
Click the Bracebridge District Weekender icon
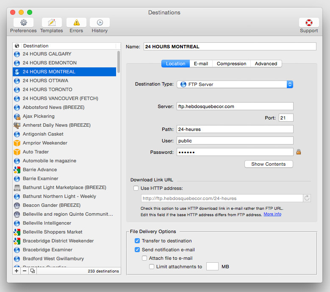(x=17, y=241)
